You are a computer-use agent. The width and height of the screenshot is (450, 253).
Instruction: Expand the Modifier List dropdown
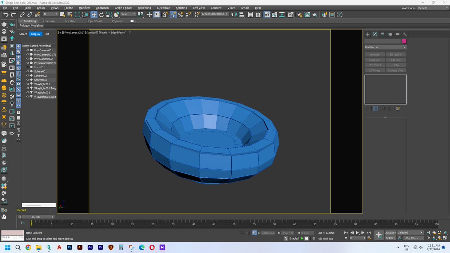(x=385, y=47)
